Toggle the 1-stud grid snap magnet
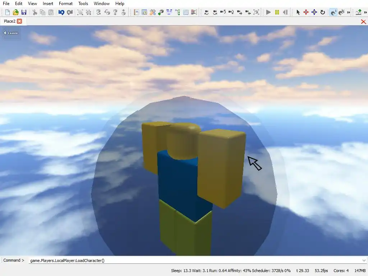The image size is (368, 276). click(333, 12)
